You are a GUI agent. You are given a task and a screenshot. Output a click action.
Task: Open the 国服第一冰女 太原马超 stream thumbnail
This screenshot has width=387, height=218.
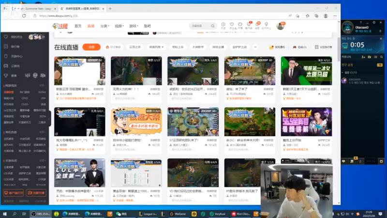(306, 71)
